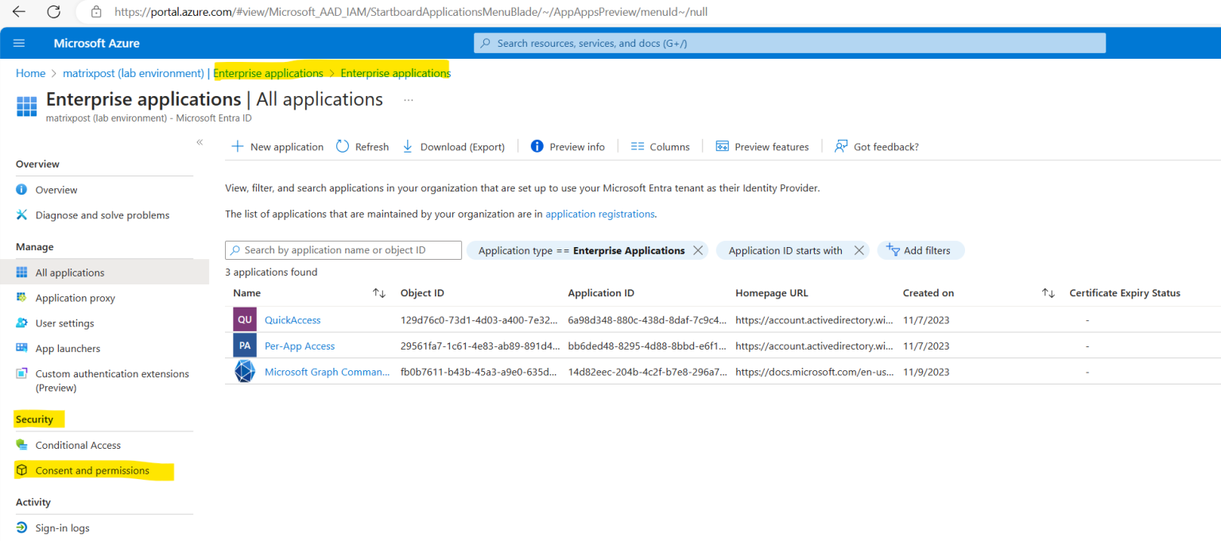Navigate to Home via the breadcrumb
Image resolution: width=1221 pixels, height=541 pixels.
point(30,72)
